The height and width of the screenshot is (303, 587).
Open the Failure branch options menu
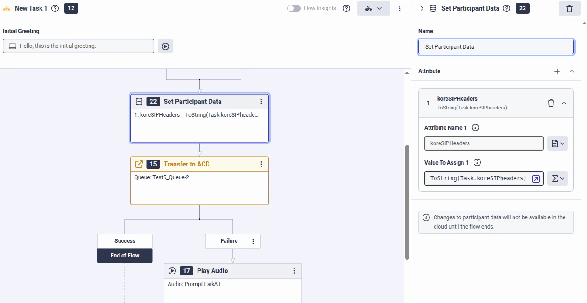click(x=253, y=241)
